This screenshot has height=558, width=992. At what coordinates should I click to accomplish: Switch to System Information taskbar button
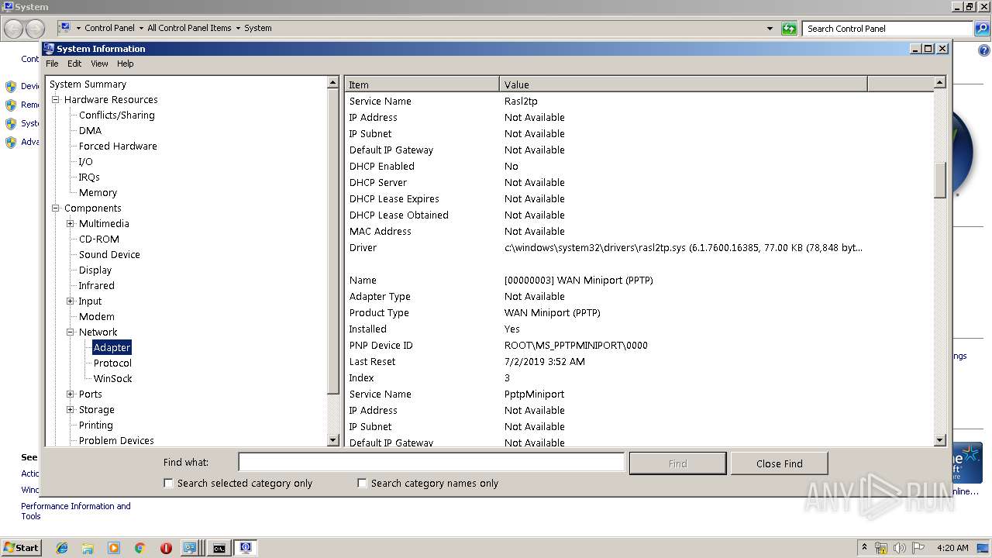[246, 547]
